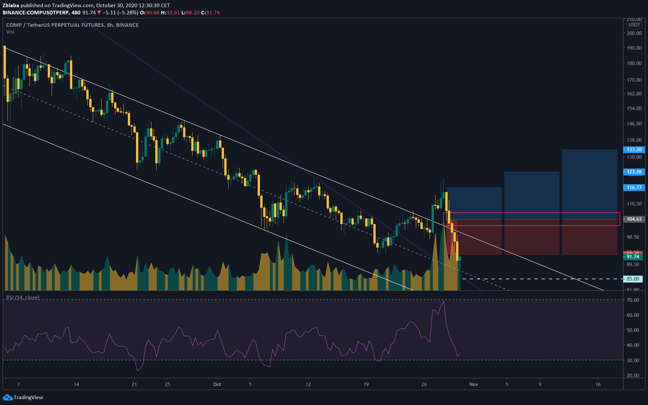Click the 138.00 price axis value
This screenshot has width=648, height=405.
634,140
